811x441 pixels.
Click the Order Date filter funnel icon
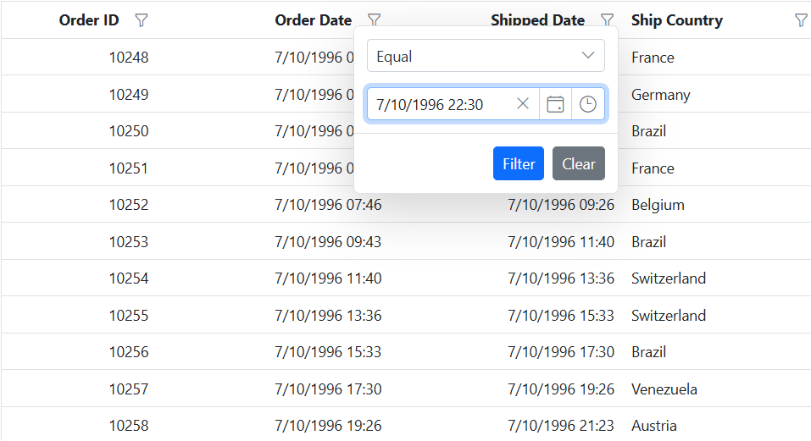(x=374, y=20)
